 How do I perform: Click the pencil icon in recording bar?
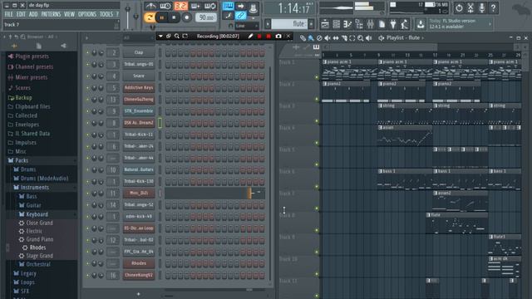point(250,36)
